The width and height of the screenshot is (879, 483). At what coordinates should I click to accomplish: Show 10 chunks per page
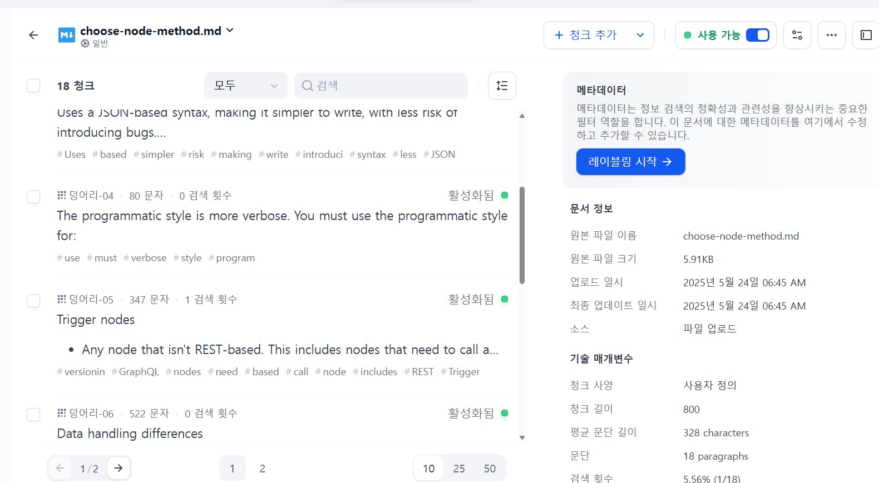click(429, 469)
